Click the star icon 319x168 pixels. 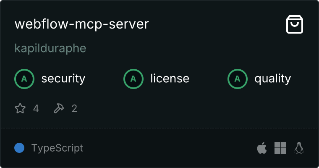[x=20, y=109]
